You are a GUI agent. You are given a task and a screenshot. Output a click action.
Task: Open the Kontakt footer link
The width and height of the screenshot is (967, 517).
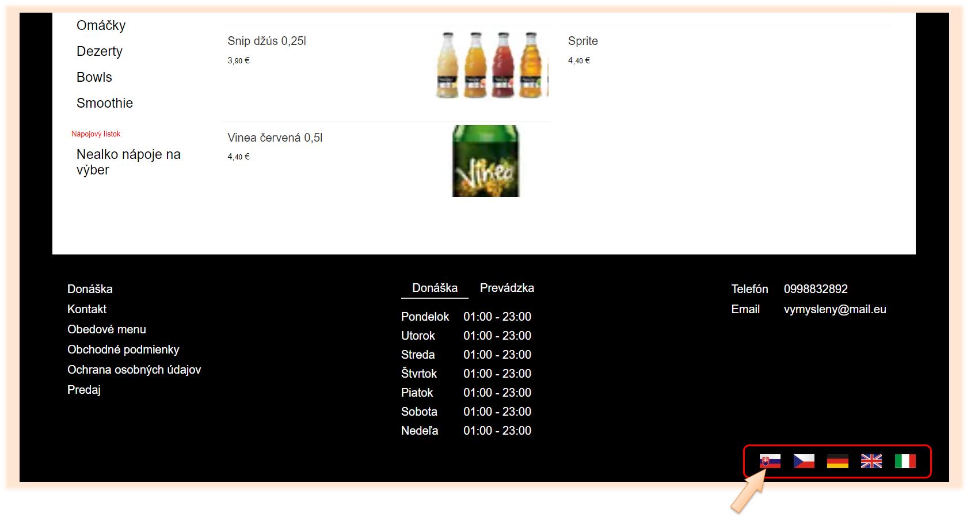pos(87,309)
